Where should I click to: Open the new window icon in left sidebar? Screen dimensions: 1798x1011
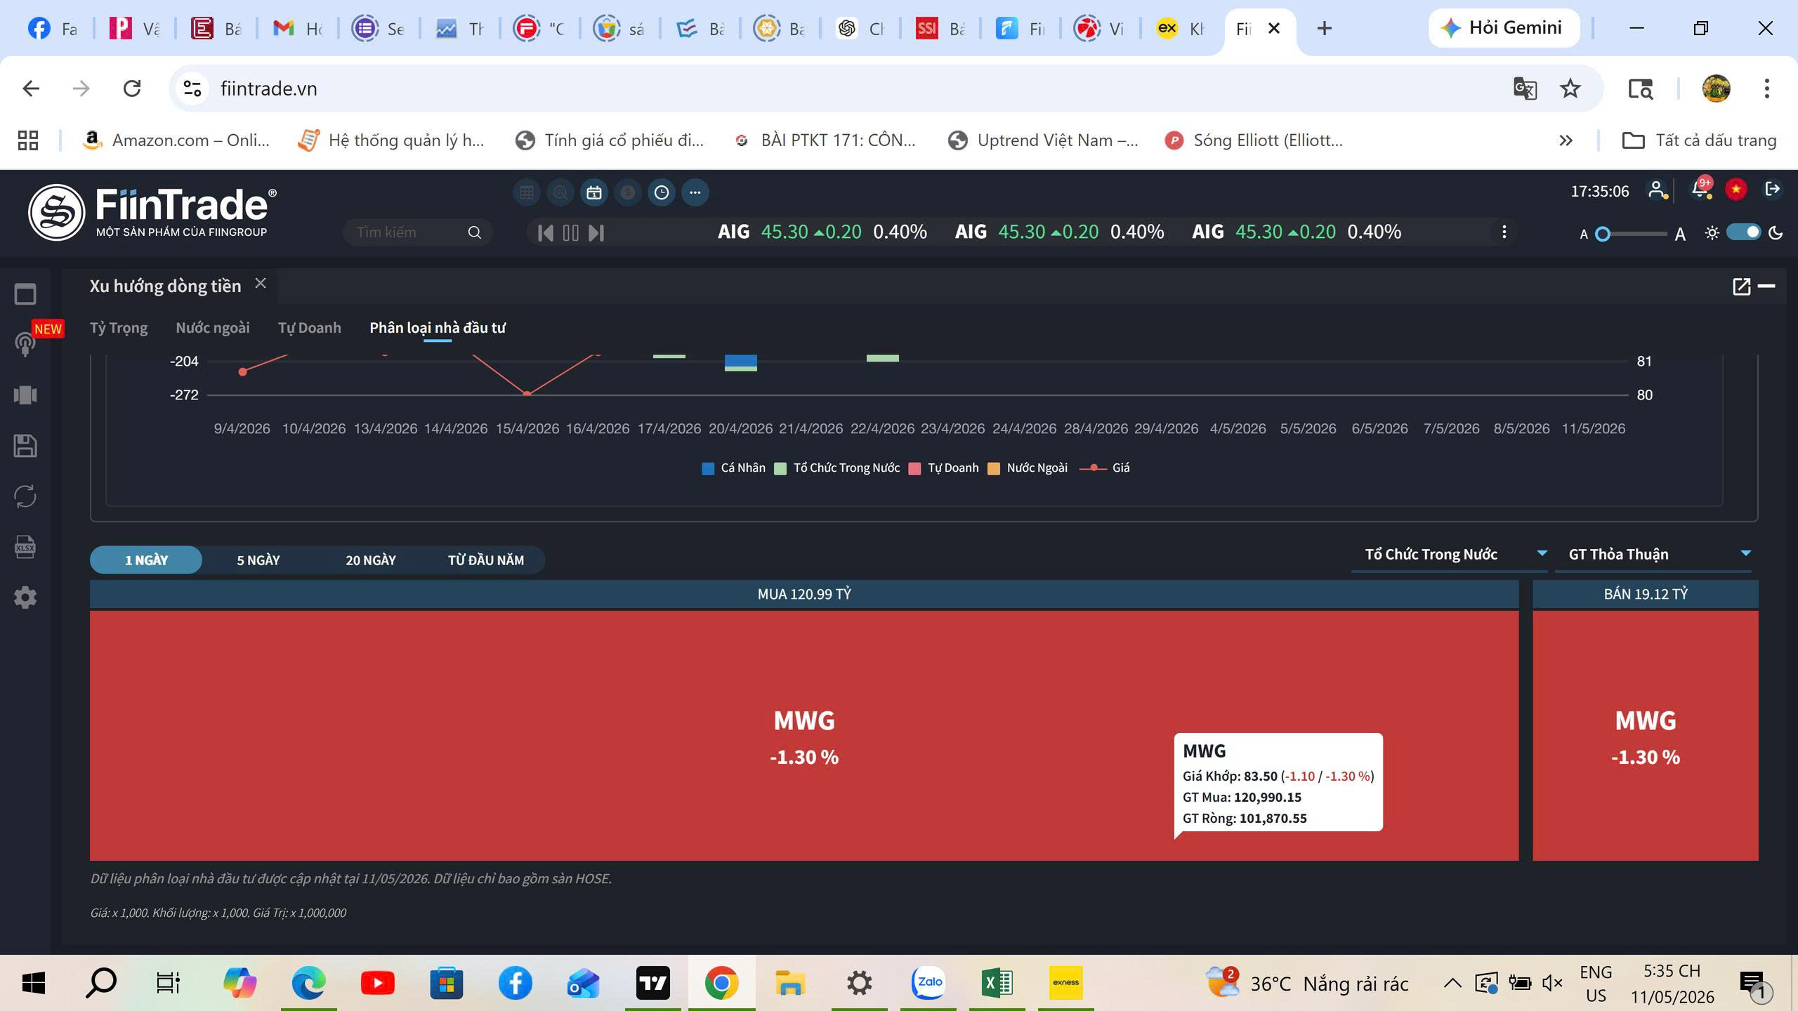25,294
